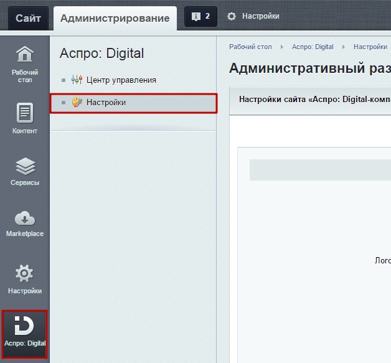This screenshot has height=363, width=391.
Task: Open top bar Настройки link
Action: click(261, 16)
